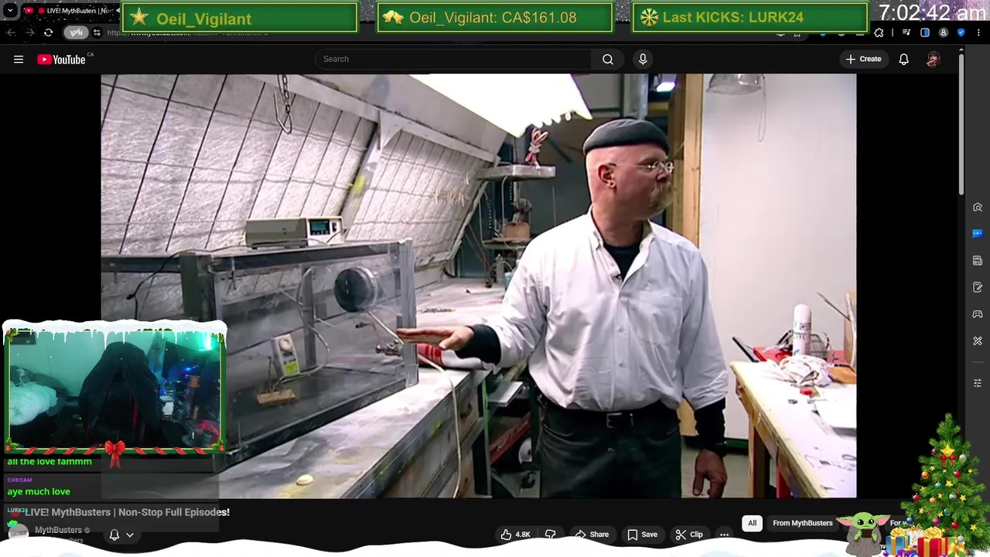
Task: Open media control playlist icon
Action: [906, 32]
